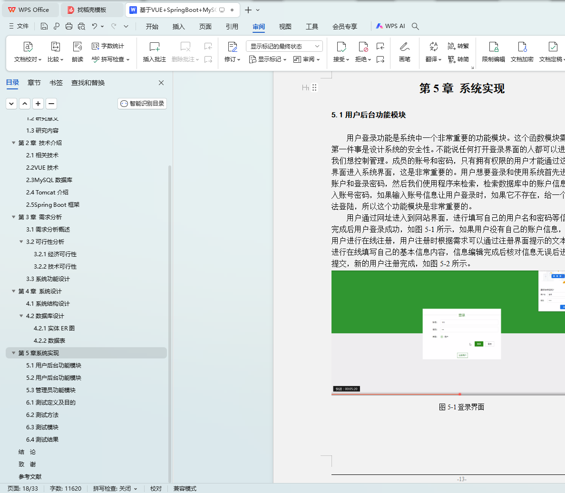Open the 比较 compare documents tool
The image size is (565, 493).
(x=56, y=52)
